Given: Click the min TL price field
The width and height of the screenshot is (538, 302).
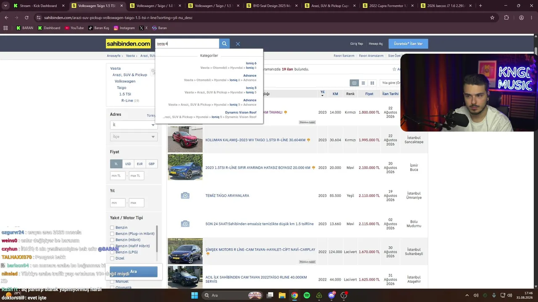Looking at the screenshot, I should (x=118, y=176).
